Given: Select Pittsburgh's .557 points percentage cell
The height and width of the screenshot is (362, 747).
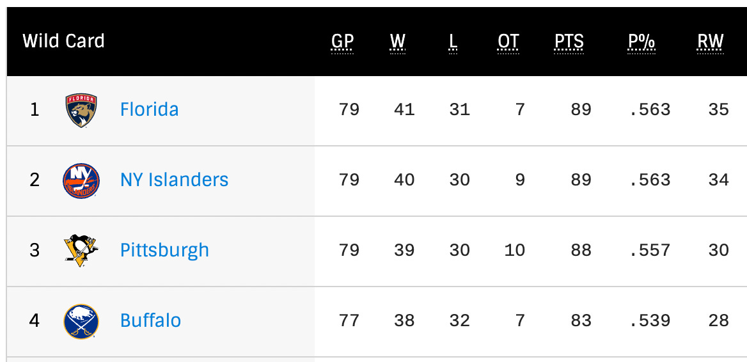Looking at the screenshot, I should tap(650, 250).
